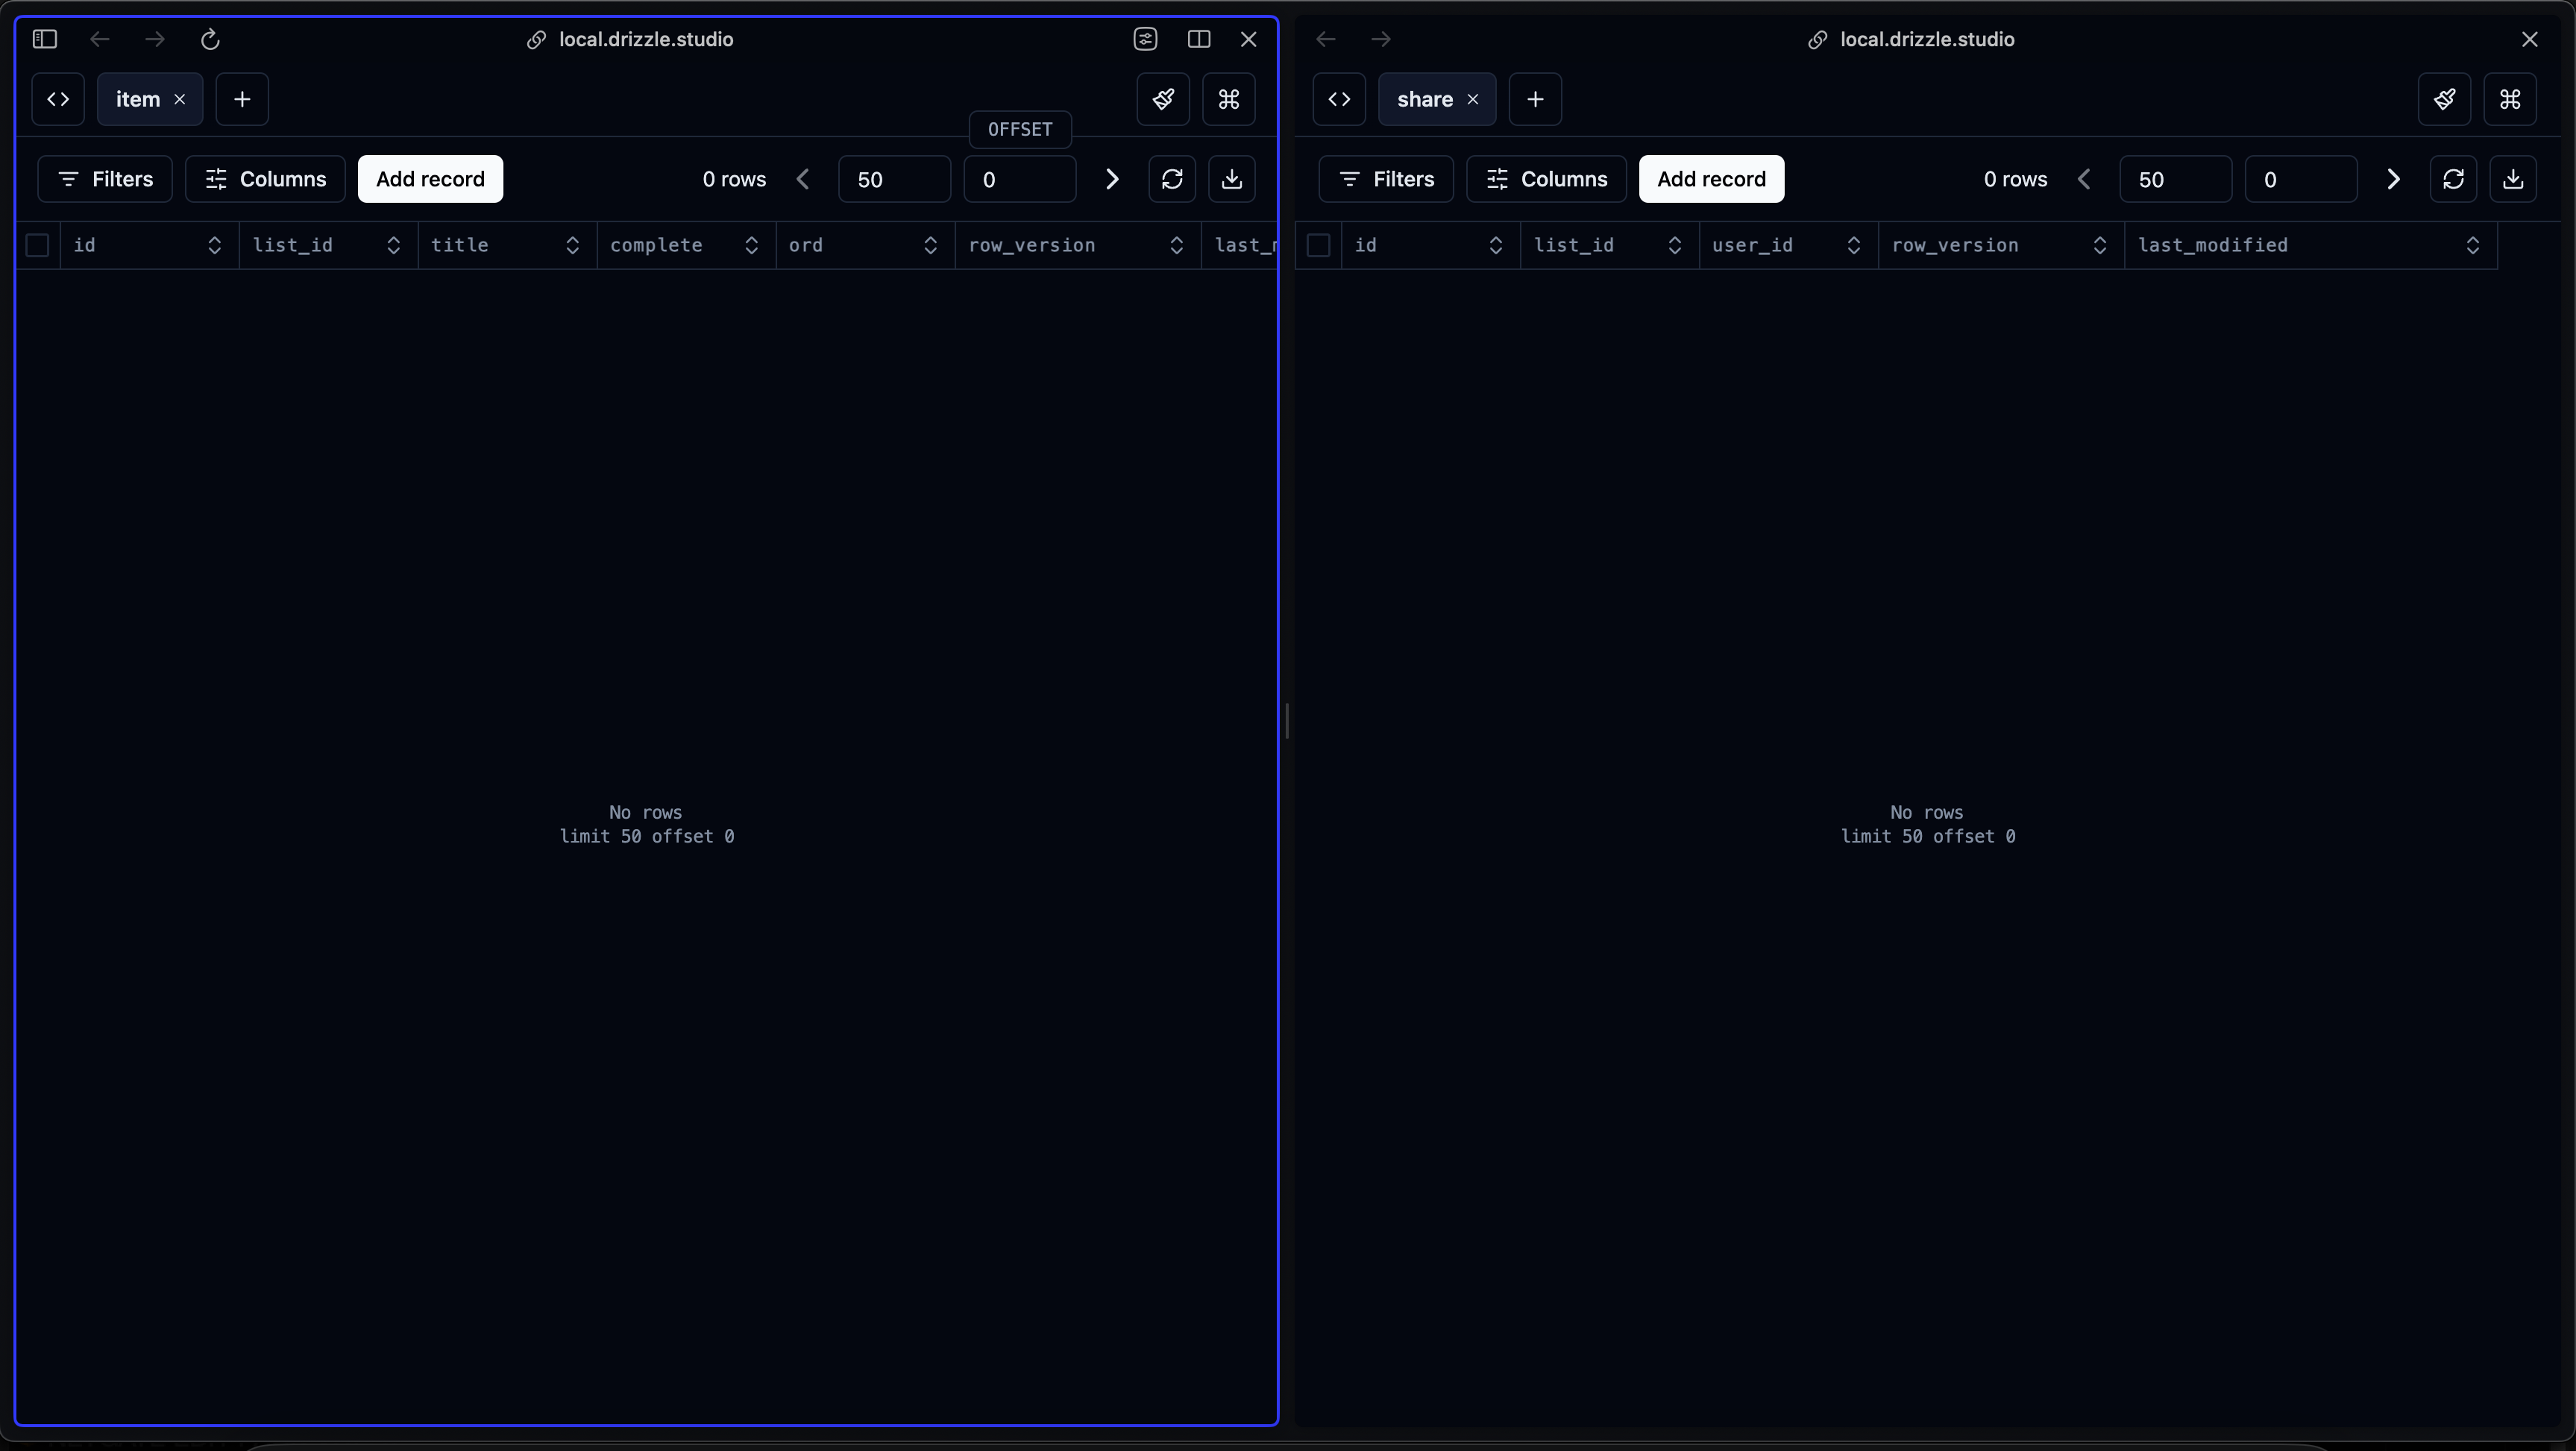Viewport: 2576px width, 1451px height.
Task: Select the item tab
Action: [137, 99]
